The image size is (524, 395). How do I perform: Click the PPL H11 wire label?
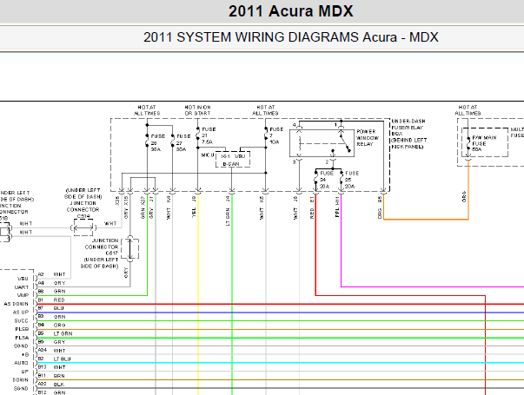tap(337, 207)
